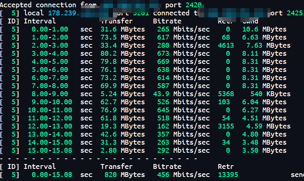
Task: Click the Retr value 103
Action: point(224,102)
